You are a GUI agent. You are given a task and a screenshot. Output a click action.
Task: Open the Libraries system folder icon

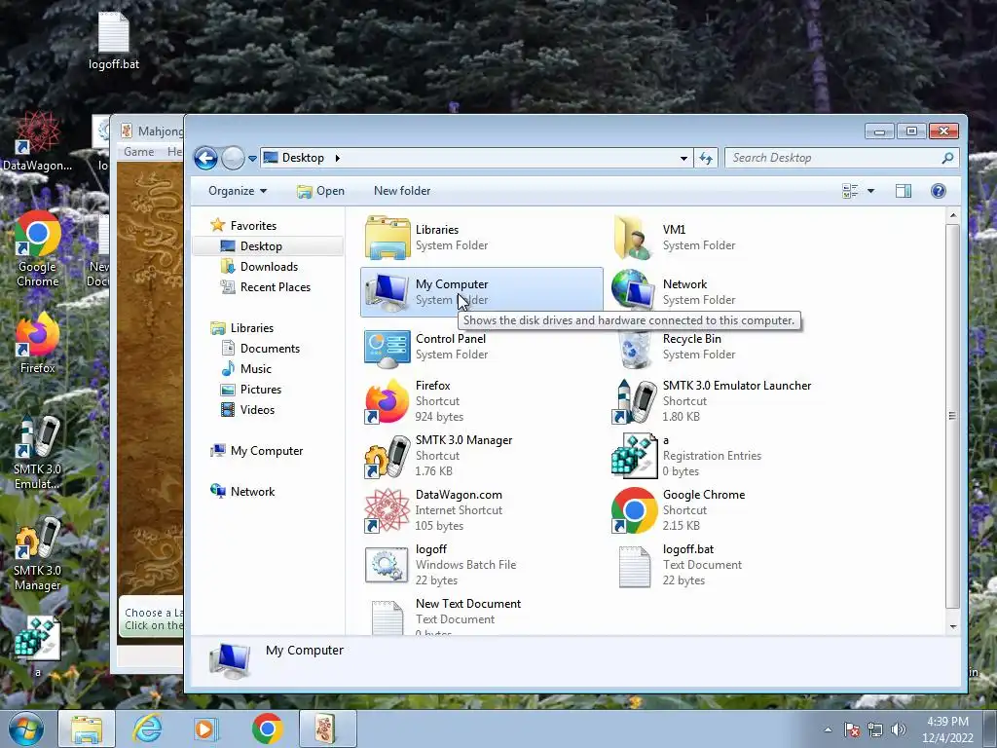388,238
